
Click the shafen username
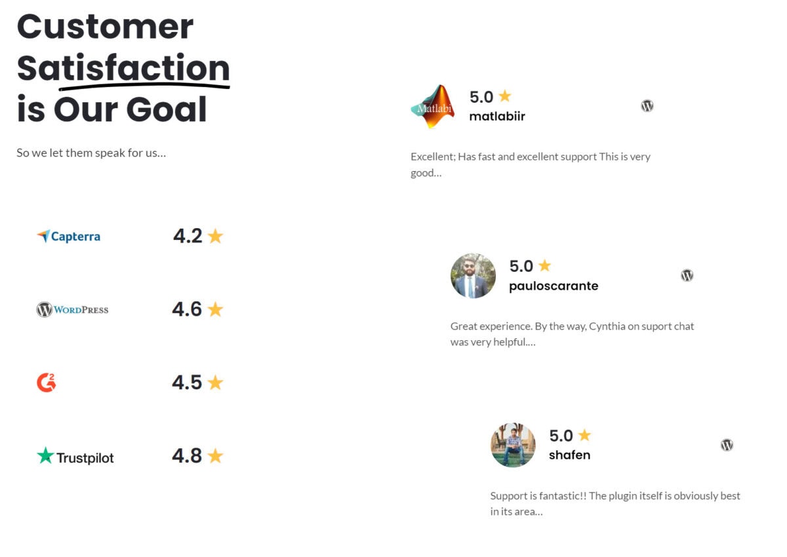pos(569,455)
